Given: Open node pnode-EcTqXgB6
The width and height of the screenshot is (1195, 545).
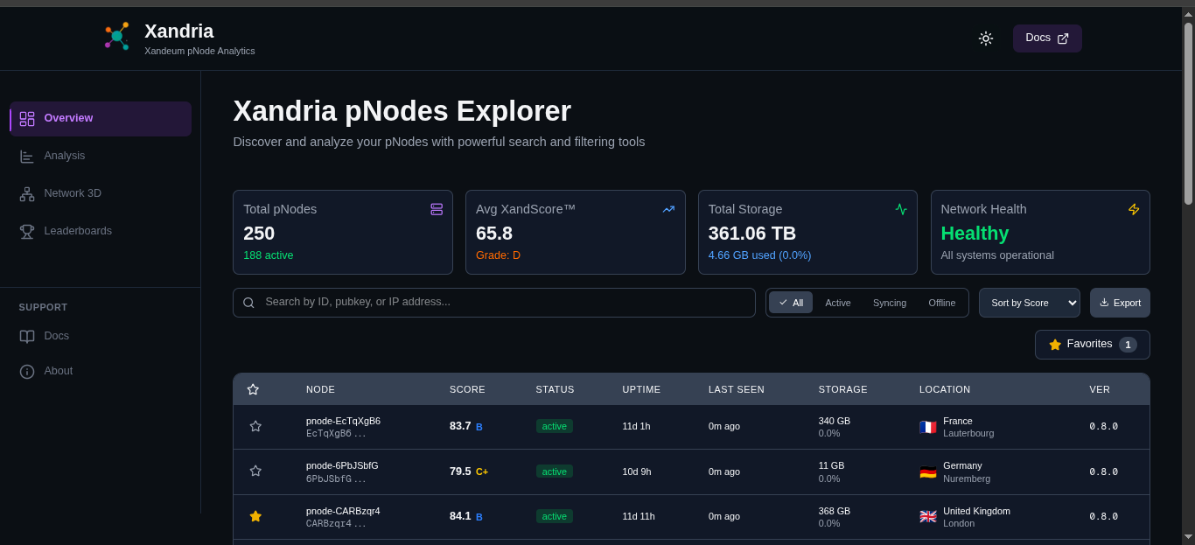Looking at the screenshot, I should click(x=343, y=421).
